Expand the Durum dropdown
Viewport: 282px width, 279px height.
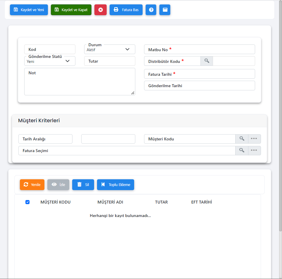pyautogui.click(x=110, y=49)
